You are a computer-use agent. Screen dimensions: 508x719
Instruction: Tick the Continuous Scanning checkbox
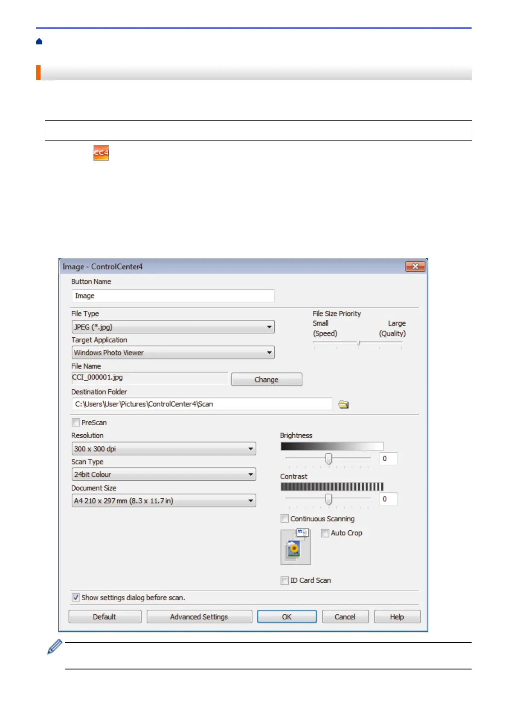pos(284,518)
